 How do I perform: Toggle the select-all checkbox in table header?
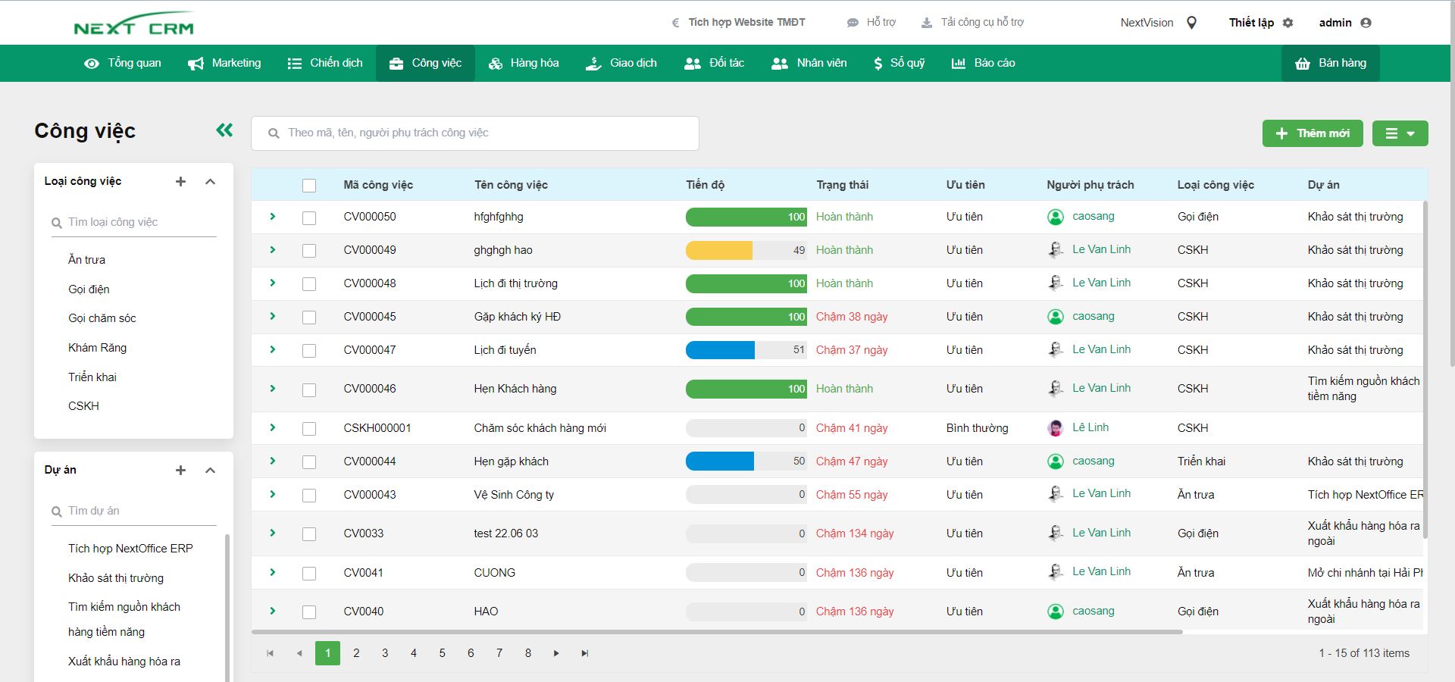tap(309, 186)
